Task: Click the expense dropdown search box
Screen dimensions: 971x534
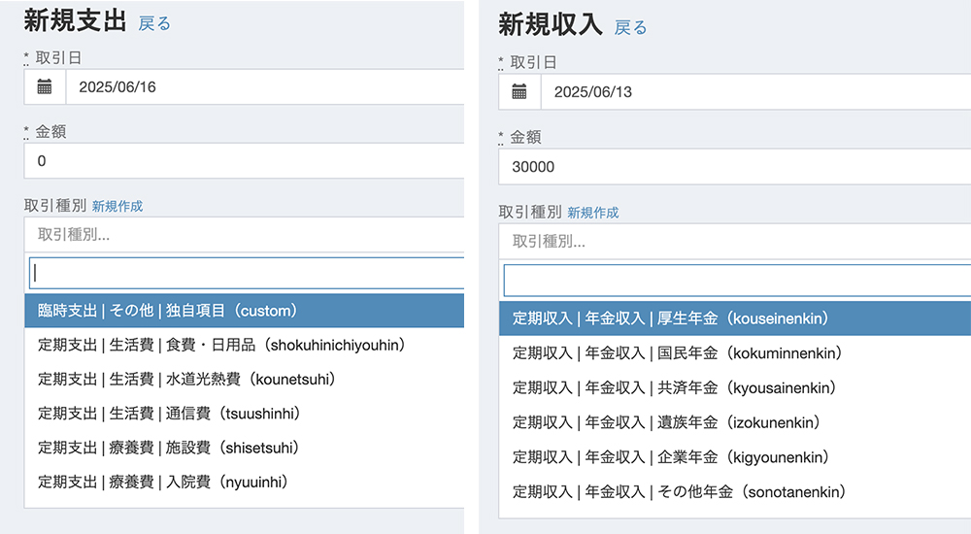Action: tap(248, 273)
